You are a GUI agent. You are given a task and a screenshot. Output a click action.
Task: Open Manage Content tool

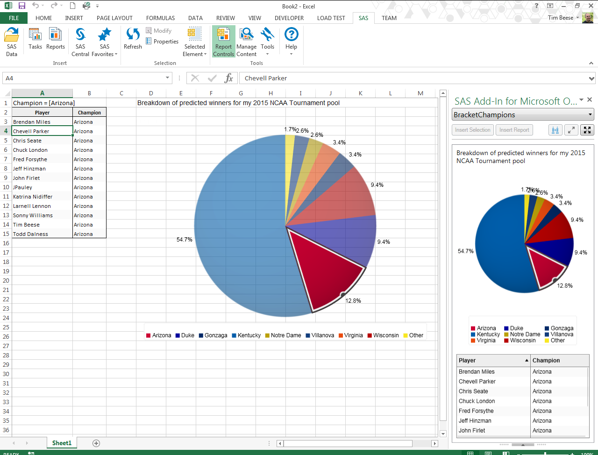pos(246,42)
